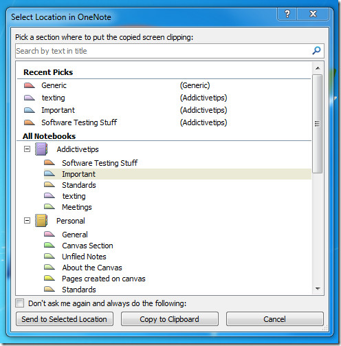Click the help question mark button

tap(287, 14)
